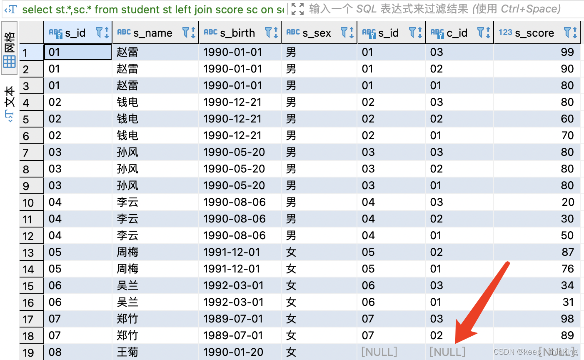Click the SQL script icon before the query
Image resolution: width=584 pixels, height=360 pixels.
coord(11,9)
